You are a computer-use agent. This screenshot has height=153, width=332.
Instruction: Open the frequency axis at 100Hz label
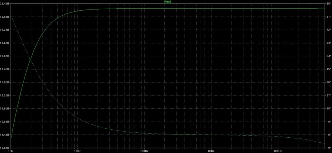(x=144, y=151)
